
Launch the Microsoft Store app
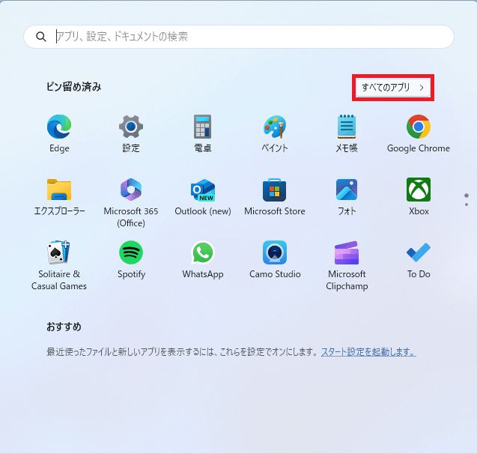click(274, 190)
